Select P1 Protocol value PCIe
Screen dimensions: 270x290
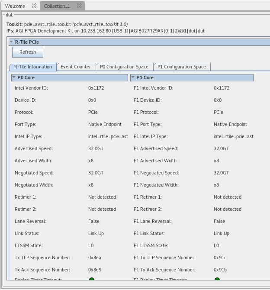click(219, 112)
